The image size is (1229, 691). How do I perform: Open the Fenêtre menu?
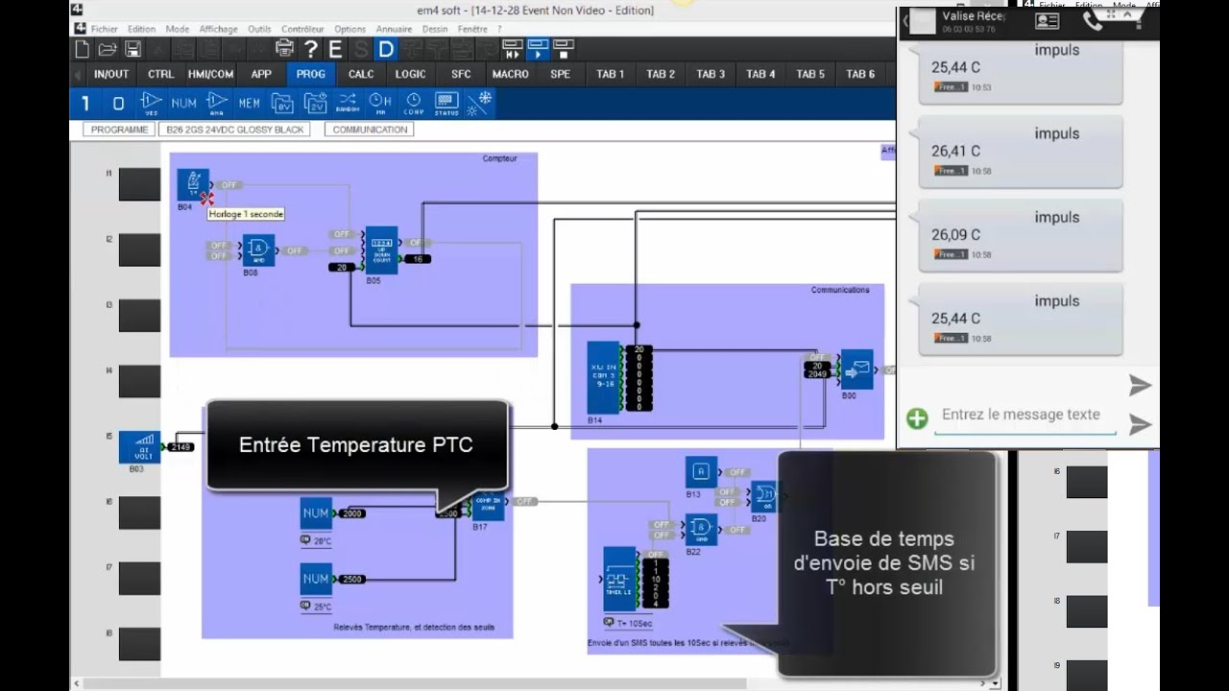click(x=472, y=29)
